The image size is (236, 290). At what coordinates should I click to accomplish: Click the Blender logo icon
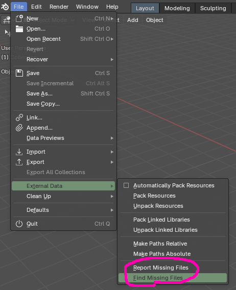click(5, 7)
